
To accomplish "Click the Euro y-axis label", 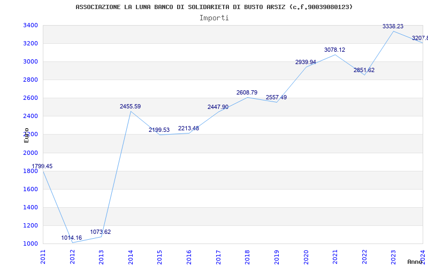I will 26,135.
